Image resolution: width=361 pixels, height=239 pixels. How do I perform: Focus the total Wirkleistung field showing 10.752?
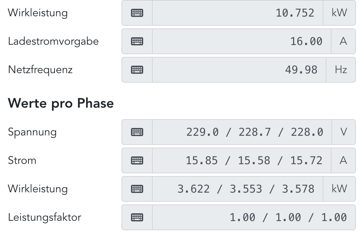[x=237, y=13]
